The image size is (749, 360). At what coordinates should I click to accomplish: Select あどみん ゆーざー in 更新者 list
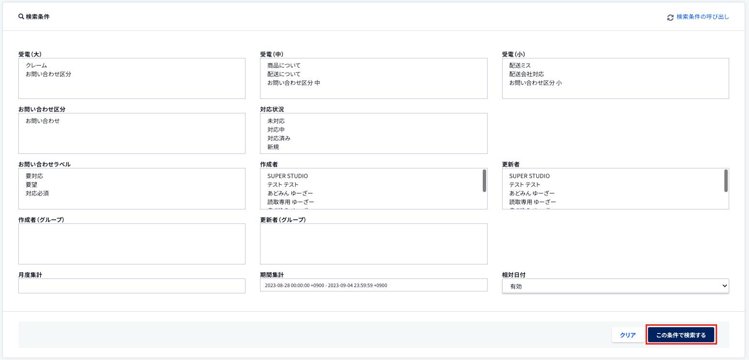(x=532, y=194)
